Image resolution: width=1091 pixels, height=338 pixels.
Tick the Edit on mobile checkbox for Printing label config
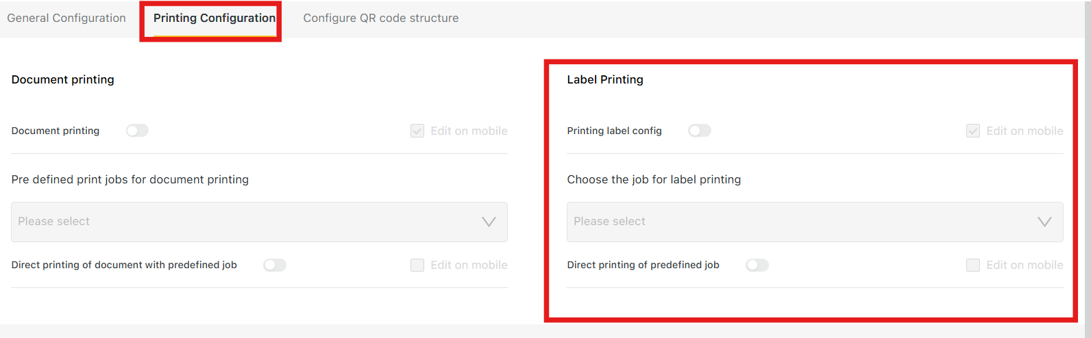coord(973,131)
